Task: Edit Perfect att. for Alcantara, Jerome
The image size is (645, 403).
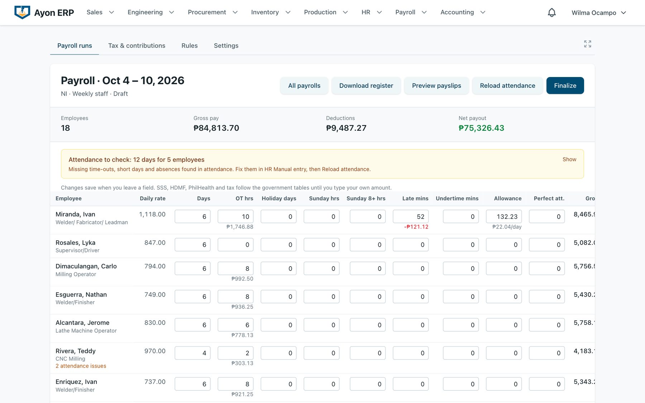Action: (547, 325)
